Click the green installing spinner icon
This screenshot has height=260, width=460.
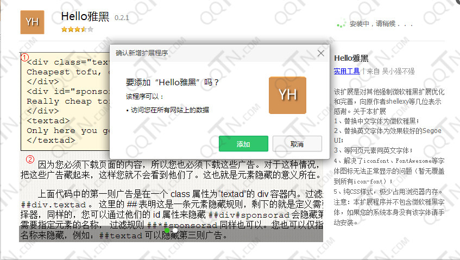click(341, 24)
